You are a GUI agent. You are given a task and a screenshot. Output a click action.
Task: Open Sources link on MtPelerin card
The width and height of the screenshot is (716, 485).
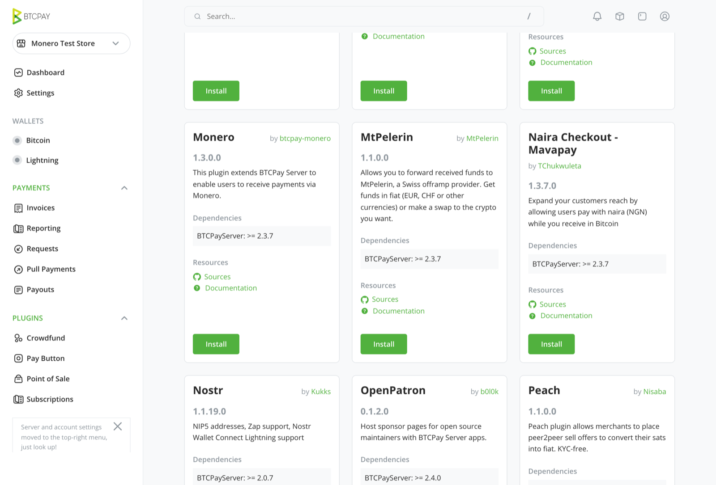point(385,299)
